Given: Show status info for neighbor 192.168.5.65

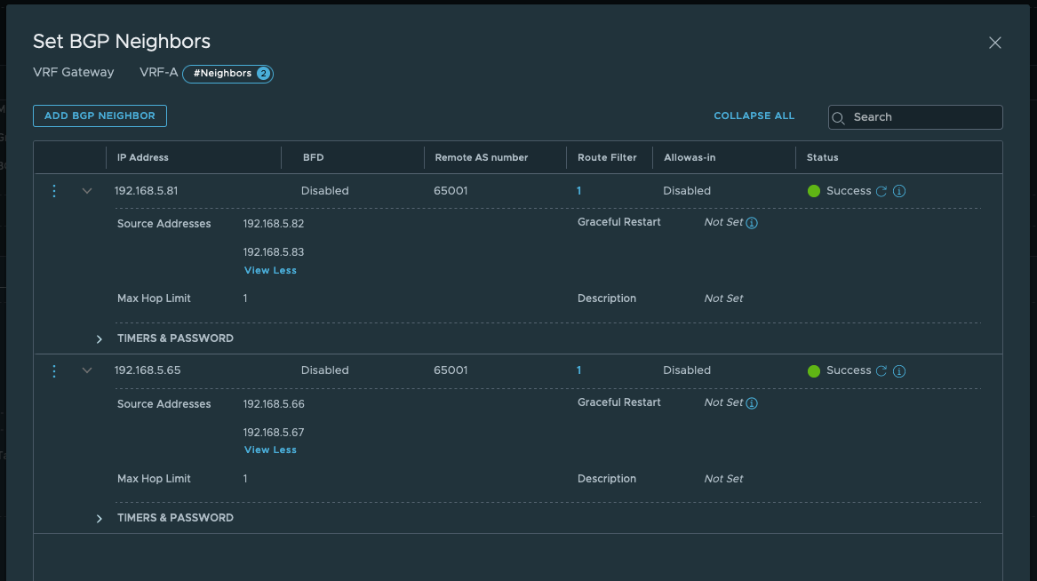Looking at the screenshot, I should click(899, 371).
